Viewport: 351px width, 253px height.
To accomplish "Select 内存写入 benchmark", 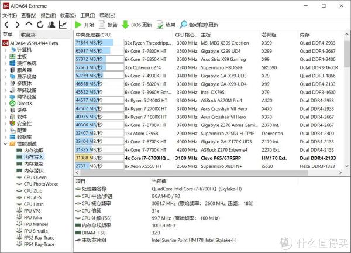I will [x=30, y=157].
